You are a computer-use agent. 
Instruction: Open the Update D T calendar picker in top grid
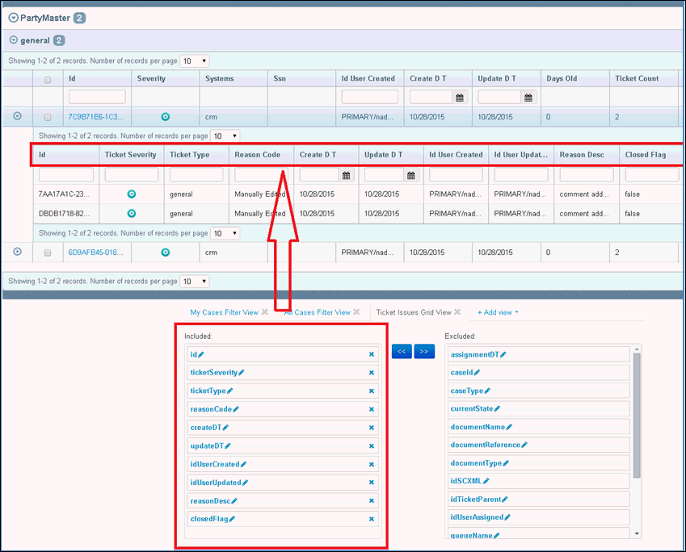528,98
